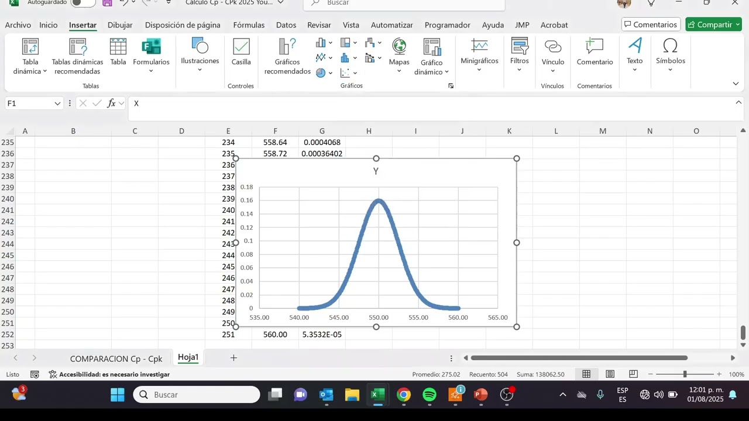Open PowerPoint from the taskbar
This screenshot has height=421, width=749.
pyautogui.click(x=481, y=395)
